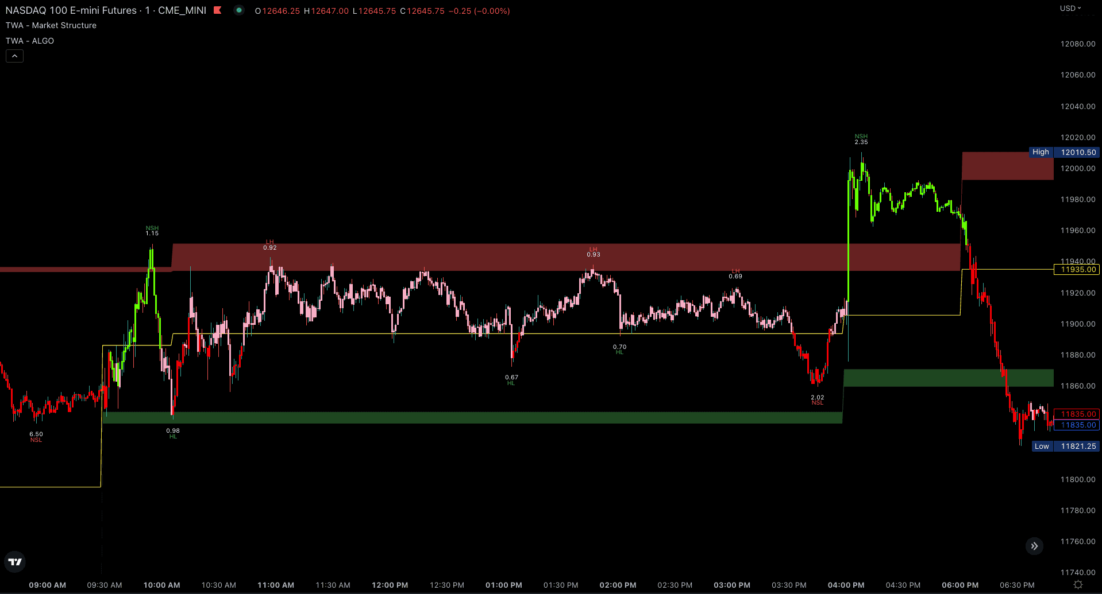1102x594 pixels.
Task: Click the Low 11821.25 price label
Action: [x=1065, y=446]
